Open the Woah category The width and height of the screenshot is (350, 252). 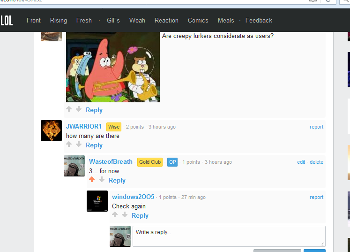pos(137,20)
